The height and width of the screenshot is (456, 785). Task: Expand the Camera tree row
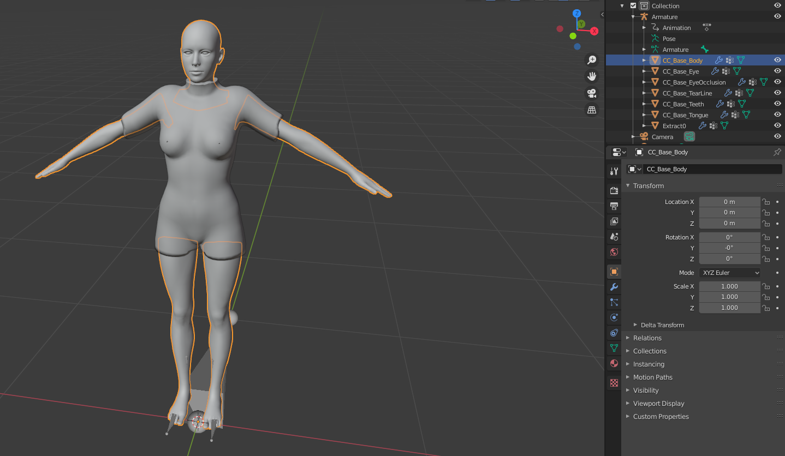[x=633, y=137]
